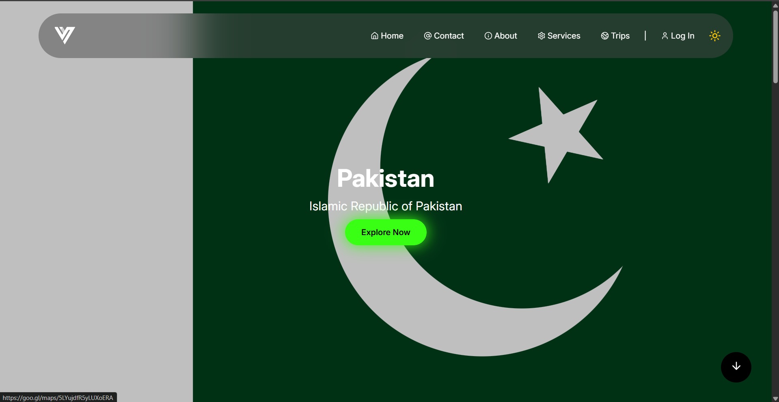Open the Trips nav link
Screen dimensions: 779x402
coord(615,36)
